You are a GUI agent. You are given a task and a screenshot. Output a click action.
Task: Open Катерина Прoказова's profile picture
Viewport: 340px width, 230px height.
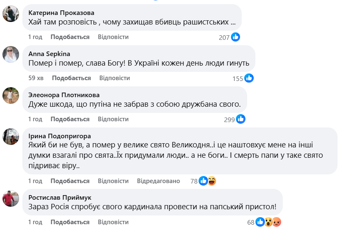click(x=11, y=14)
